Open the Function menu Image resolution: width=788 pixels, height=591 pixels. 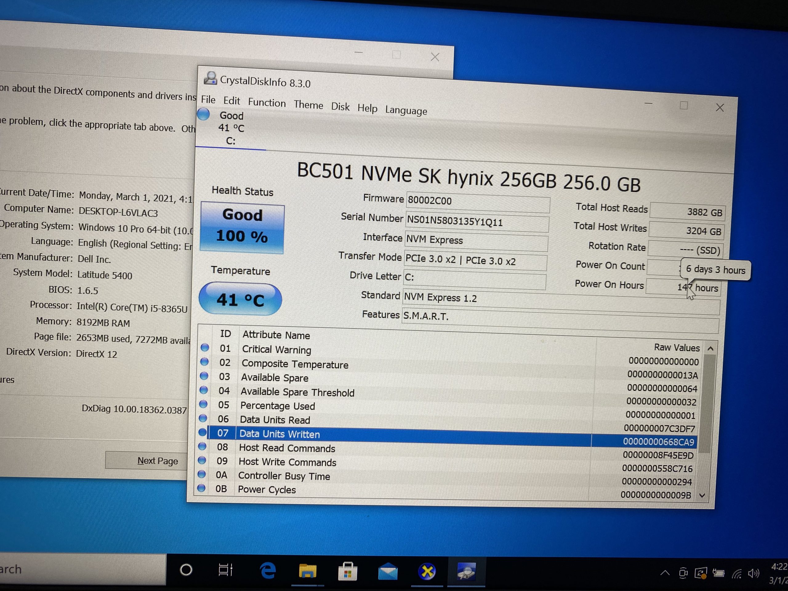267,103
